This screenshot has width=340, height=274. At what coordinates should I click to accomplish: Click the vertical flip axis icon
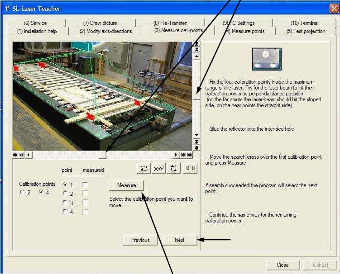point(174,168)
